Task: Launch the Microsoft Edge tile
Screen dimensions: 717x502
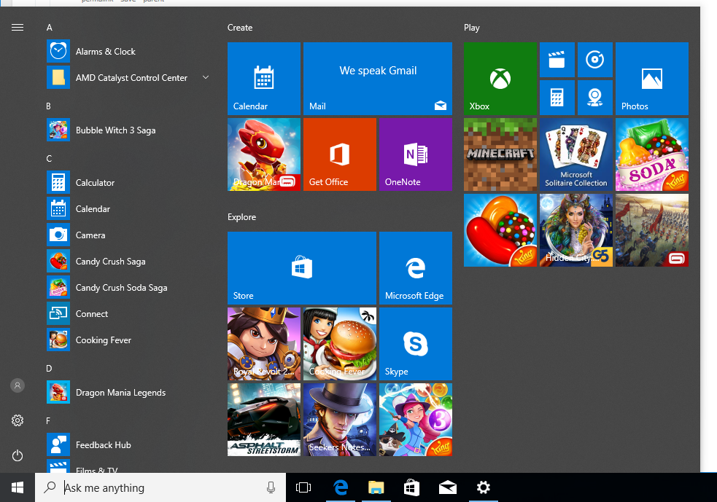Action: (416, 268)
